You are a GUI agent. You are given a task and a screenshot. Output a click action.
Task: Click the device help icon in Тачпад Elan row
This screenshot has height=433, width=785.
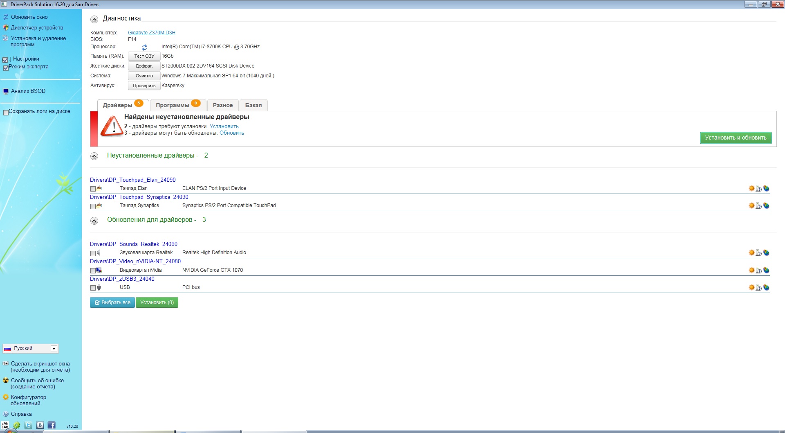coord(759,188)
